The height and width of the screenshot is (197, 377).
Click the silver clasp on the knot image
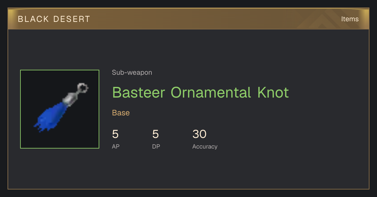[x=70, y=98]
